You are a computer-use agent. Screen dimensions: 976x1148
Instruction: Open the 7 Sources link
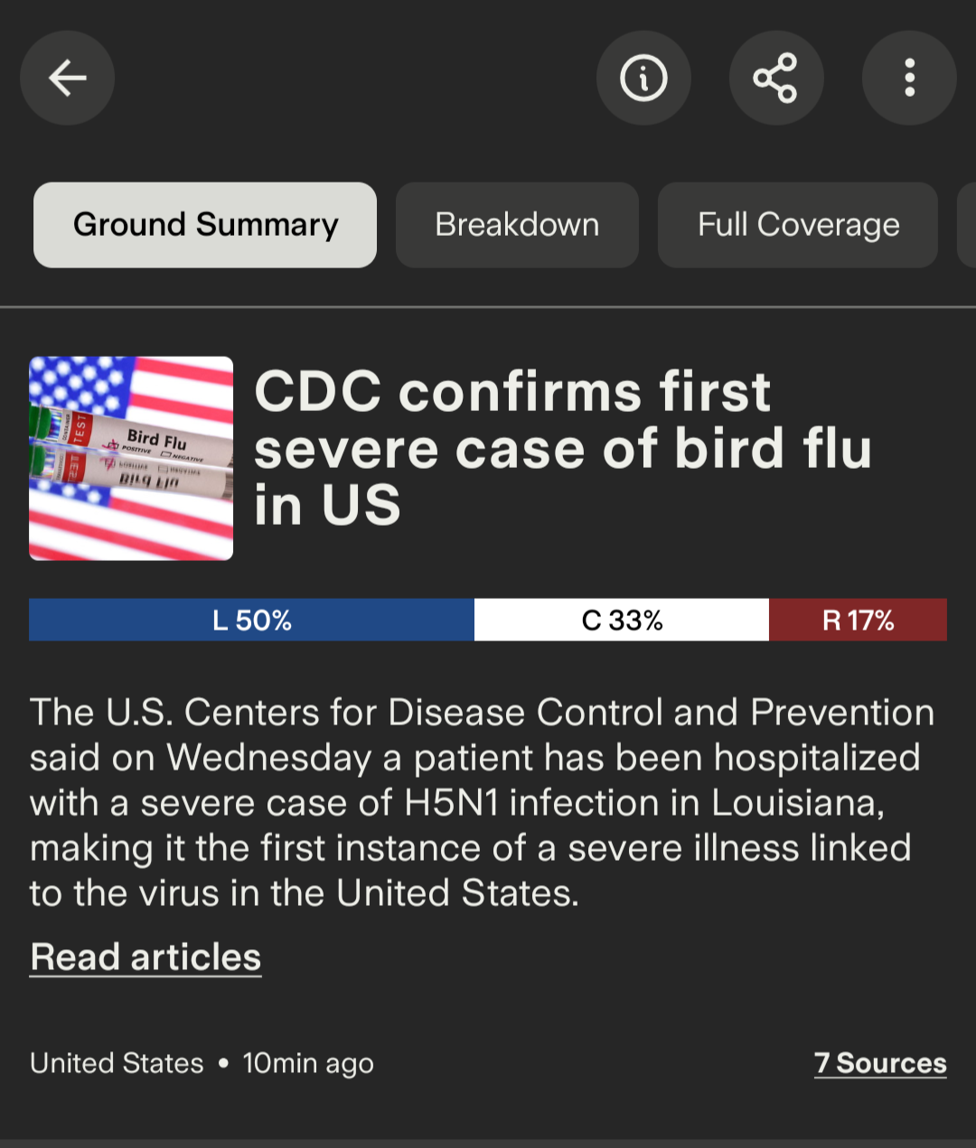(x=880, y=1063)
